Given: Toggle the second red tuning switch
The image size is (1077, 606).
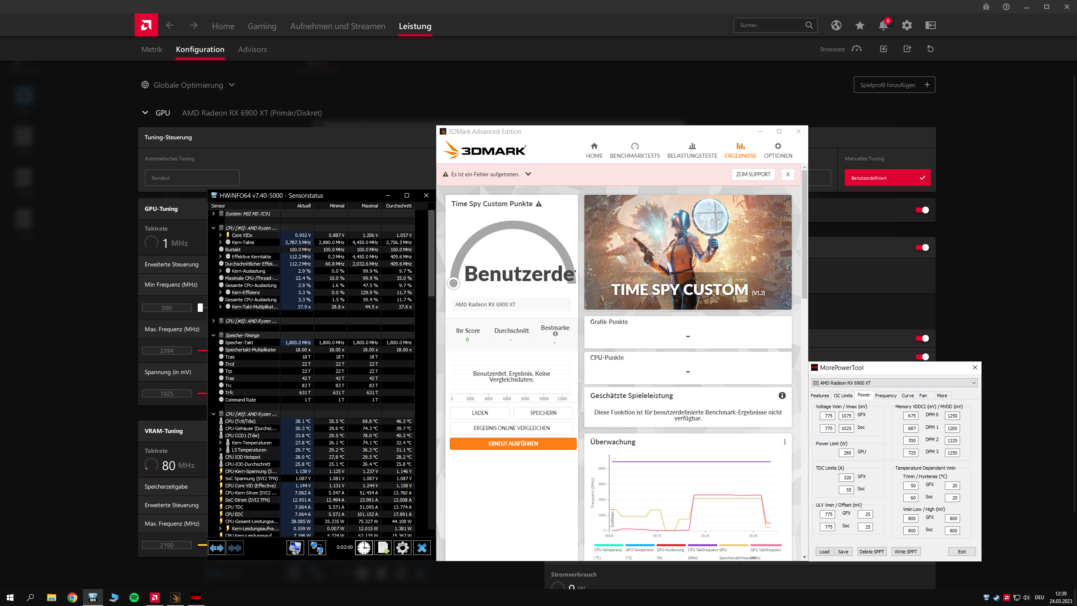Looking at the screenshot, I should tap(922, 247).
